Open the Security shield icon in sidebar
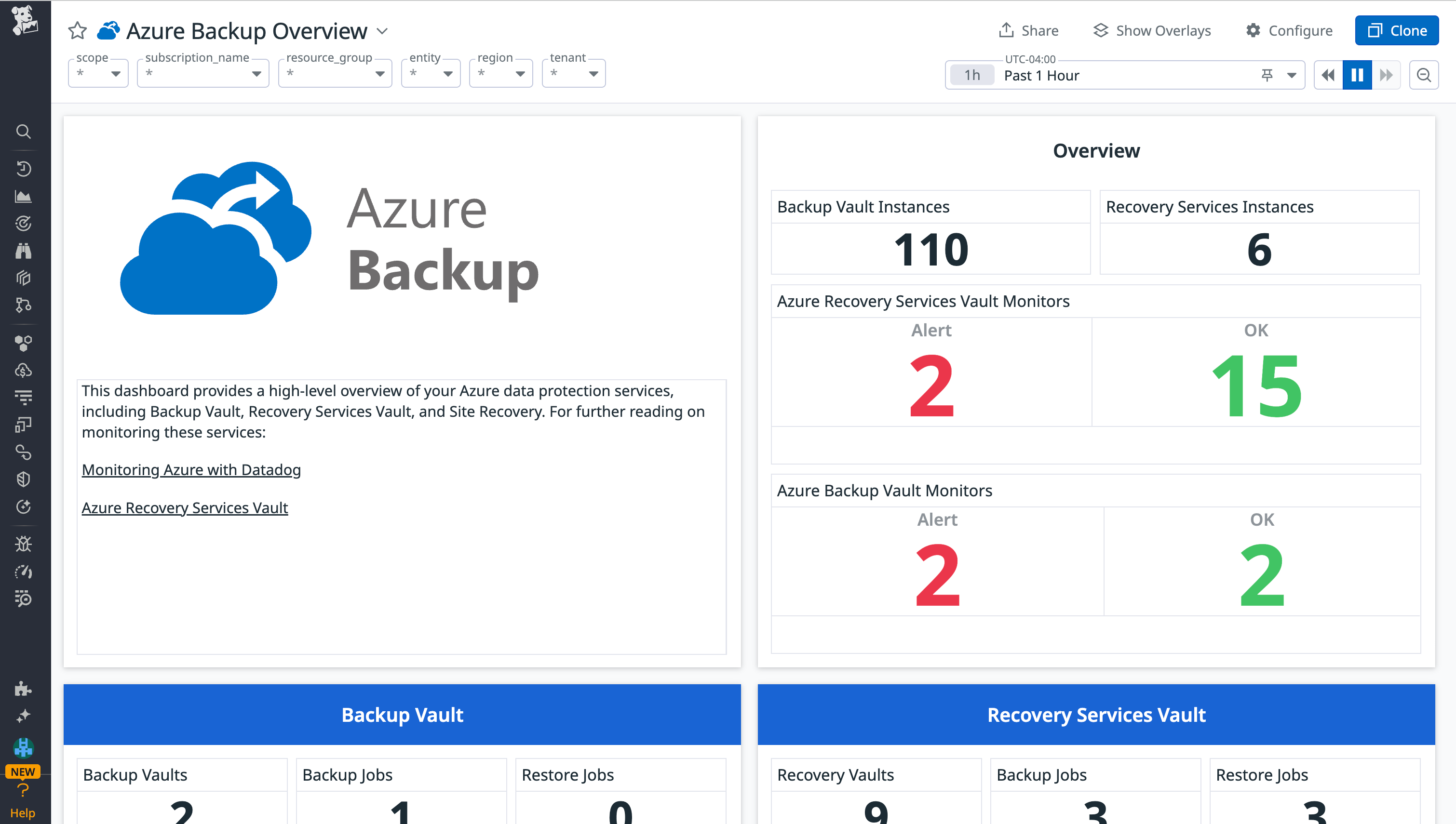This screenshot has width=1456, height=824. (x=23, y=479)
